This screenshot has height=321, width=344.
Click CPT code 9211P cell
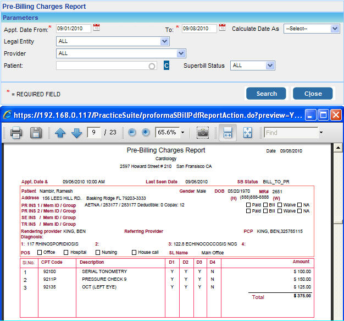(x=49, y=279)
